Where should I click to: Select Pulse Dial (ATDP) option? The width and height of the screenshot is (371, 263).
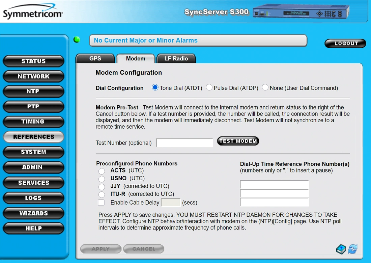pyautogui.click(x=209, y=87)
